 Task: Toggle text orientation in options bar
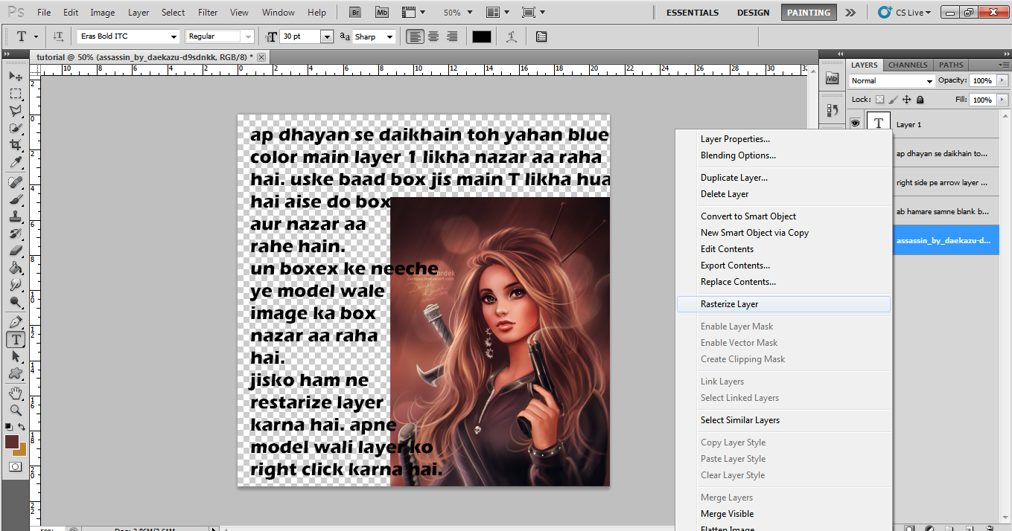click(59, 36)
